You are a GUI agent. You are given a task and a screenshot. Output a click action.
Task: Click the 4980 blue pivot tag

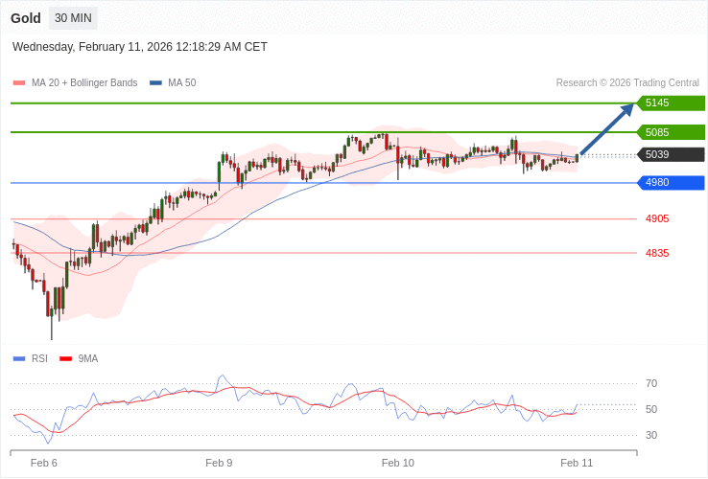(671, 183)
